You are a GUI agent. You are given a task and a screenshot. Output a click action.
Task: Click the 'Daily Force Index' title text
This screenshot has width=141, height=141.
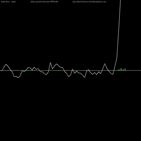[x=8, y=2]
